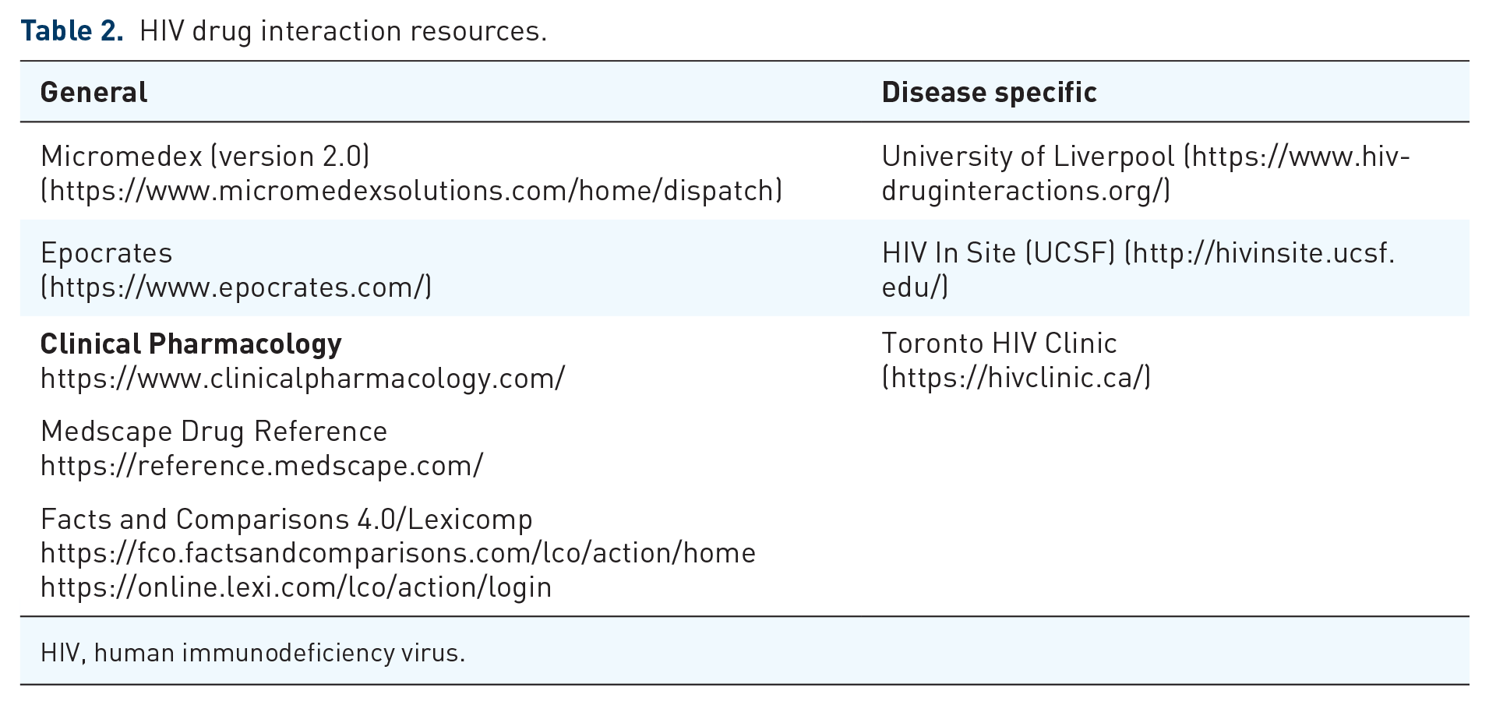
Task: Open the clinicalpharmacology.com URL
Action: [x=302, y=379]
